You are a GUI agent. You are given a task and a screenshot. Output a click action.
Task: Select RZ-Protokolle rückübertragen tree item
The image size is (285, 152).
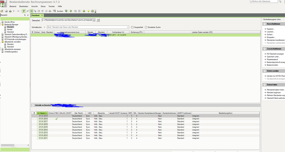click(x=15, y=39)
